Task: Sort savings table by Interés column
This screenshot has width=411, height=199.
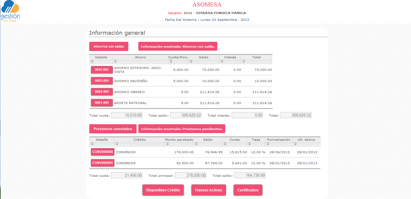Action: (230, 59)
